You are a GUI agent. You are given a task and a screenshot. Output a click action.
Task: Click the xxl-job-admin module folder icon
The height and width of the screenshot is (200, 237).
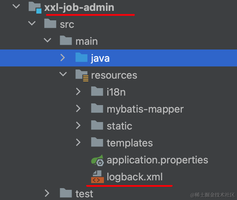tap(35, 7)
